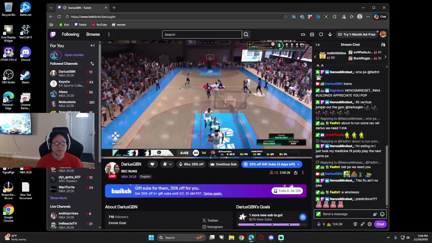
Task: Click the Twitch search field
Action: pyautogui.click(x=202, y=34)
